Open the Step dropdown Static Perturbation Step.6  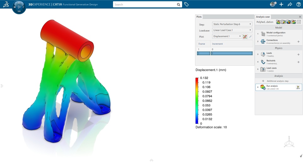click(232, 24)
